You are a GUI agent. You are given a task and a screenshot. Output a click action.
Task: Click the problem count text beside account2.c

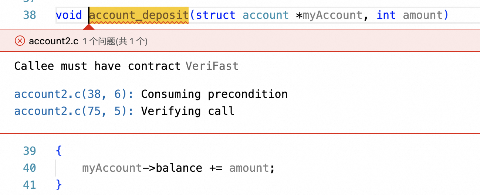[115, 41]
